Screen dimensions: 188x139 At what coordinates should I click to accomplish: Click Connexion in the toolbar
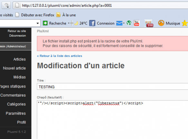click(x=106, y=23)
